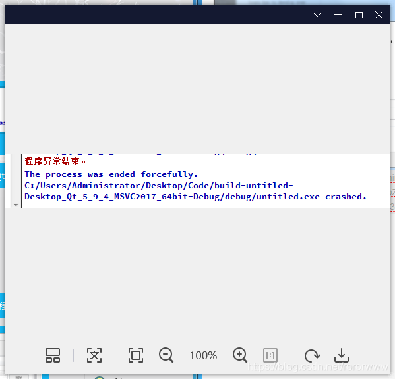The height and width of the screenshot is (379, 395).
Task: Select 'The process was ended forcefully.' line
Action: click(111, 174)
